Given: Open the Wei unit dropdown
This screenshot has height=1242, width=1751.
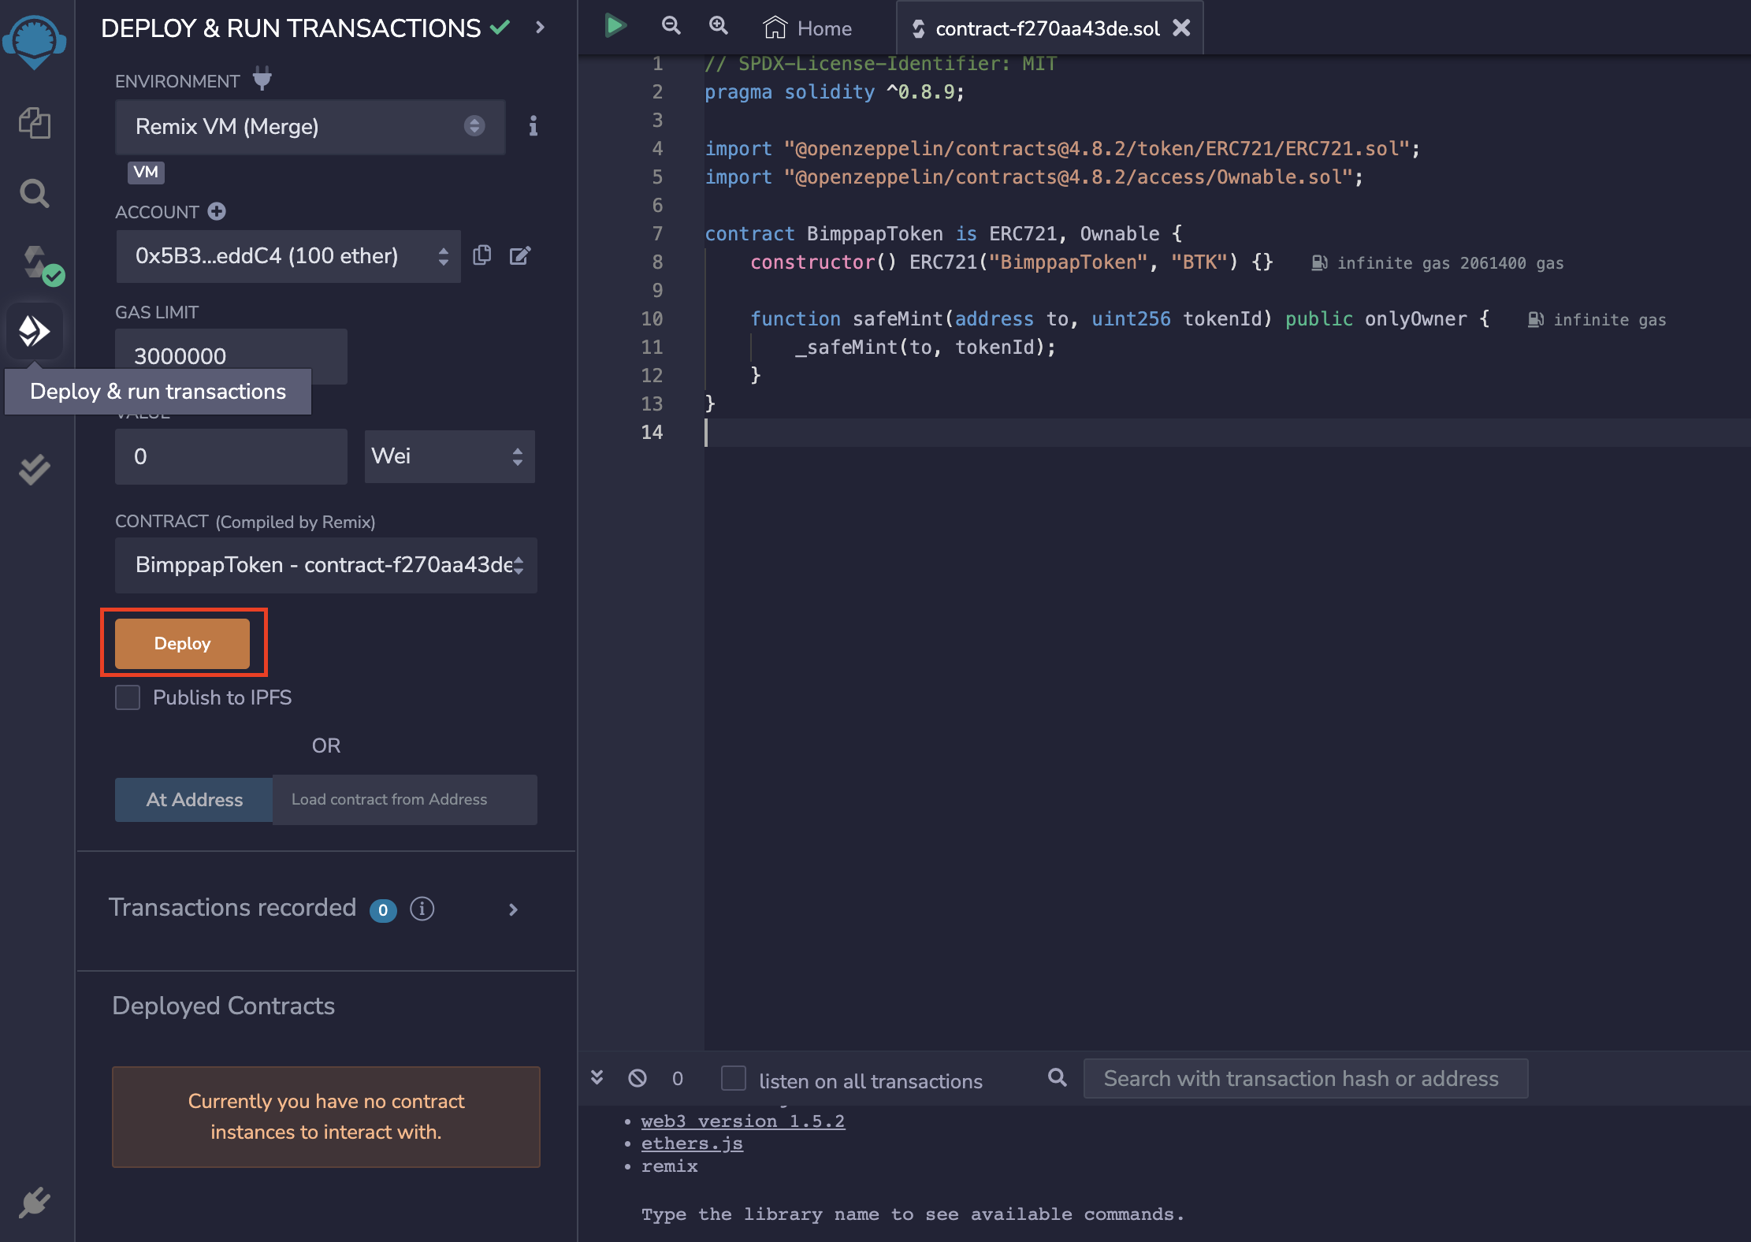Looking at the screenshot, I should 448,456.
